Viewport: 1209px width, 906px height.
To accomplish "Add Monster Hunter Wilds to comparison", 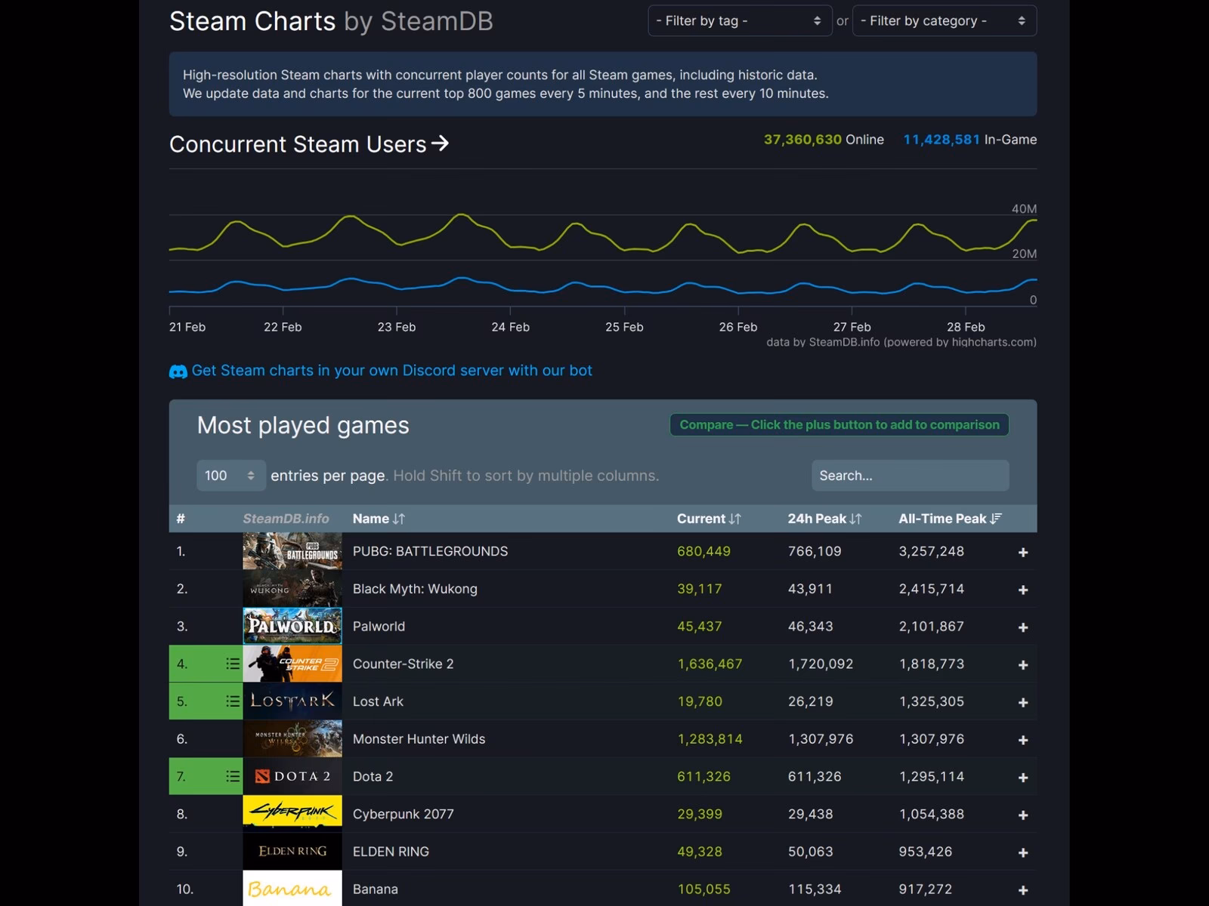I will [x=1023, y=740].
